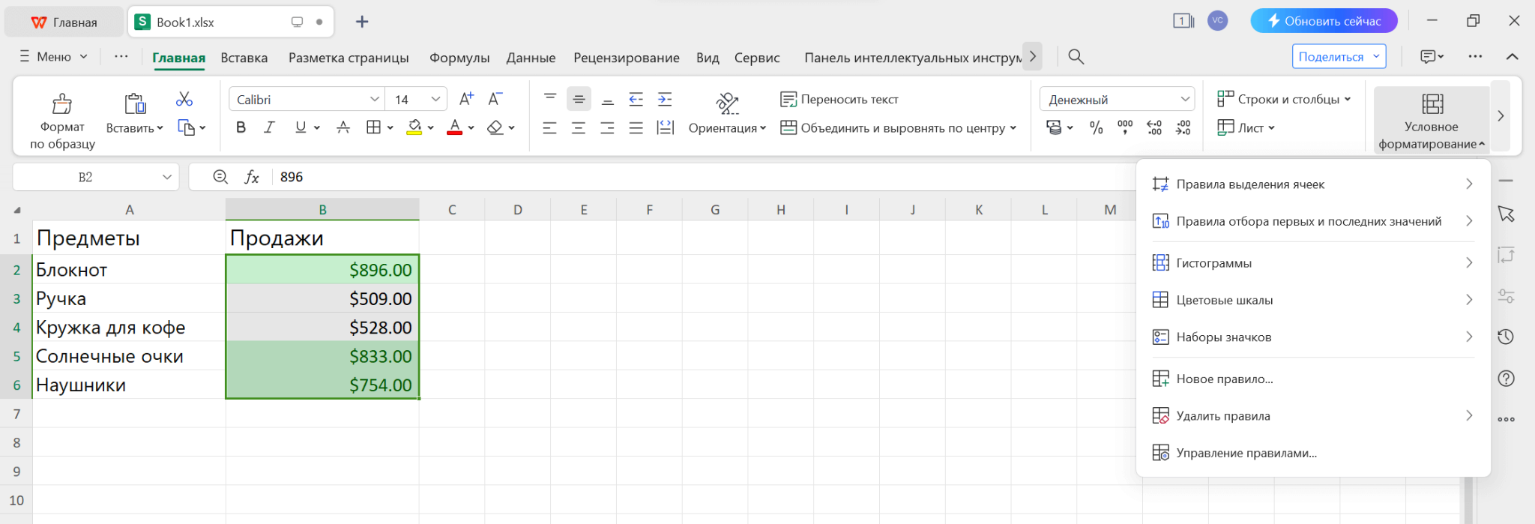Toggle Wrap Text (Переносить текст)
Viewport: 1535px width, 524px height.
(x=839, y=99)
